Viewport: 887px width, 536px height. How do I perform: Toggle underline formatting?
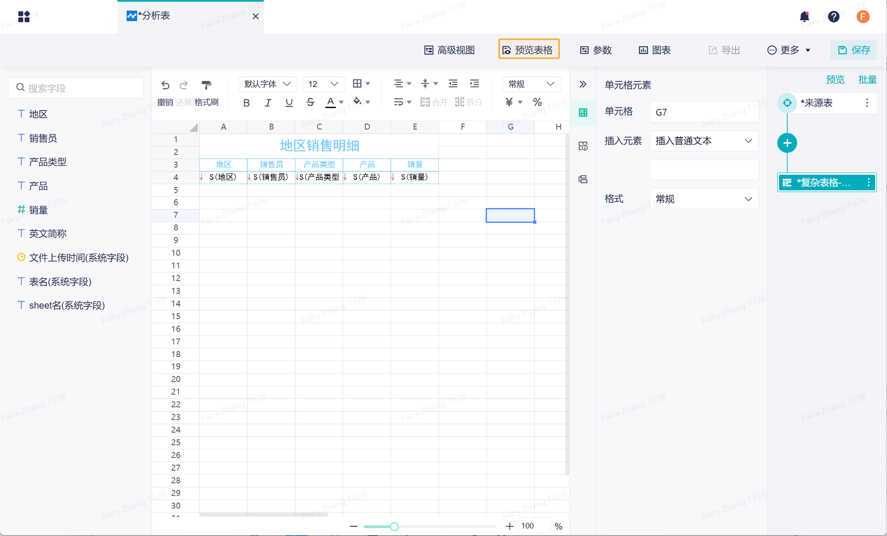click(289, 103)
